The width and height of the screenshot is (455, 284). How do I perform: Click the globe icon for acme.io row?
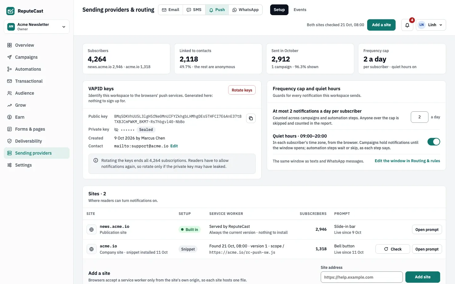point(92,249)
